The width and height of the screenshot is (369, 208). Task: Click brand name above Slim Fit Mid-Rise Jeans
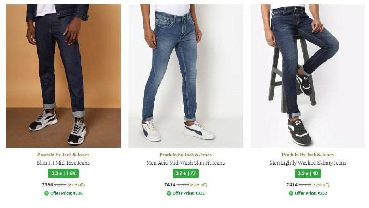(x=63, y=155)
